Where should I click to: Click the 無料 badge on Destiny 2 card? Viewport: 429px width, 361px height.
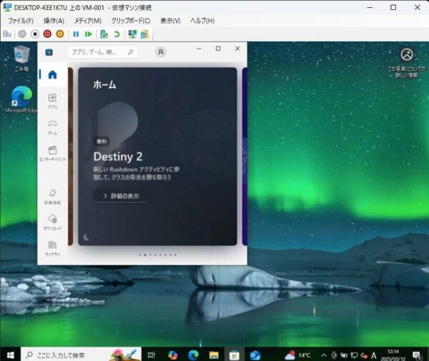tap(102, 142)
